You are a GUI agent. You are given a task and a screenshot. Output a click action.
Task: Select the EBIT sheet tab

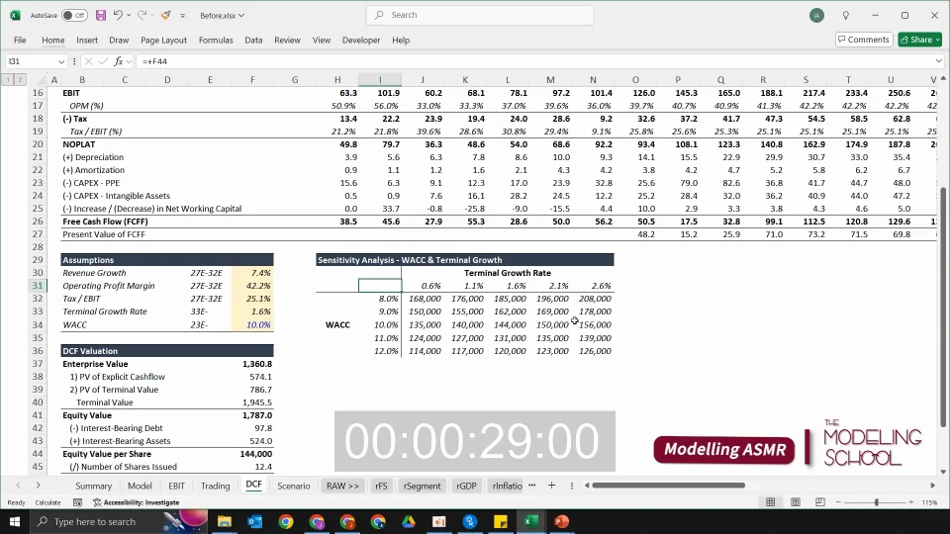(176, 486)
